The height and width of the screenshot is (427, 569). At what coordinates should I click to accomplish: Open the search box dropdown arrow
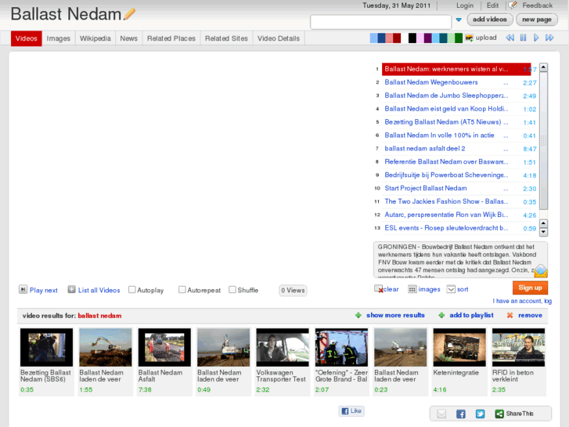[459, 20]
